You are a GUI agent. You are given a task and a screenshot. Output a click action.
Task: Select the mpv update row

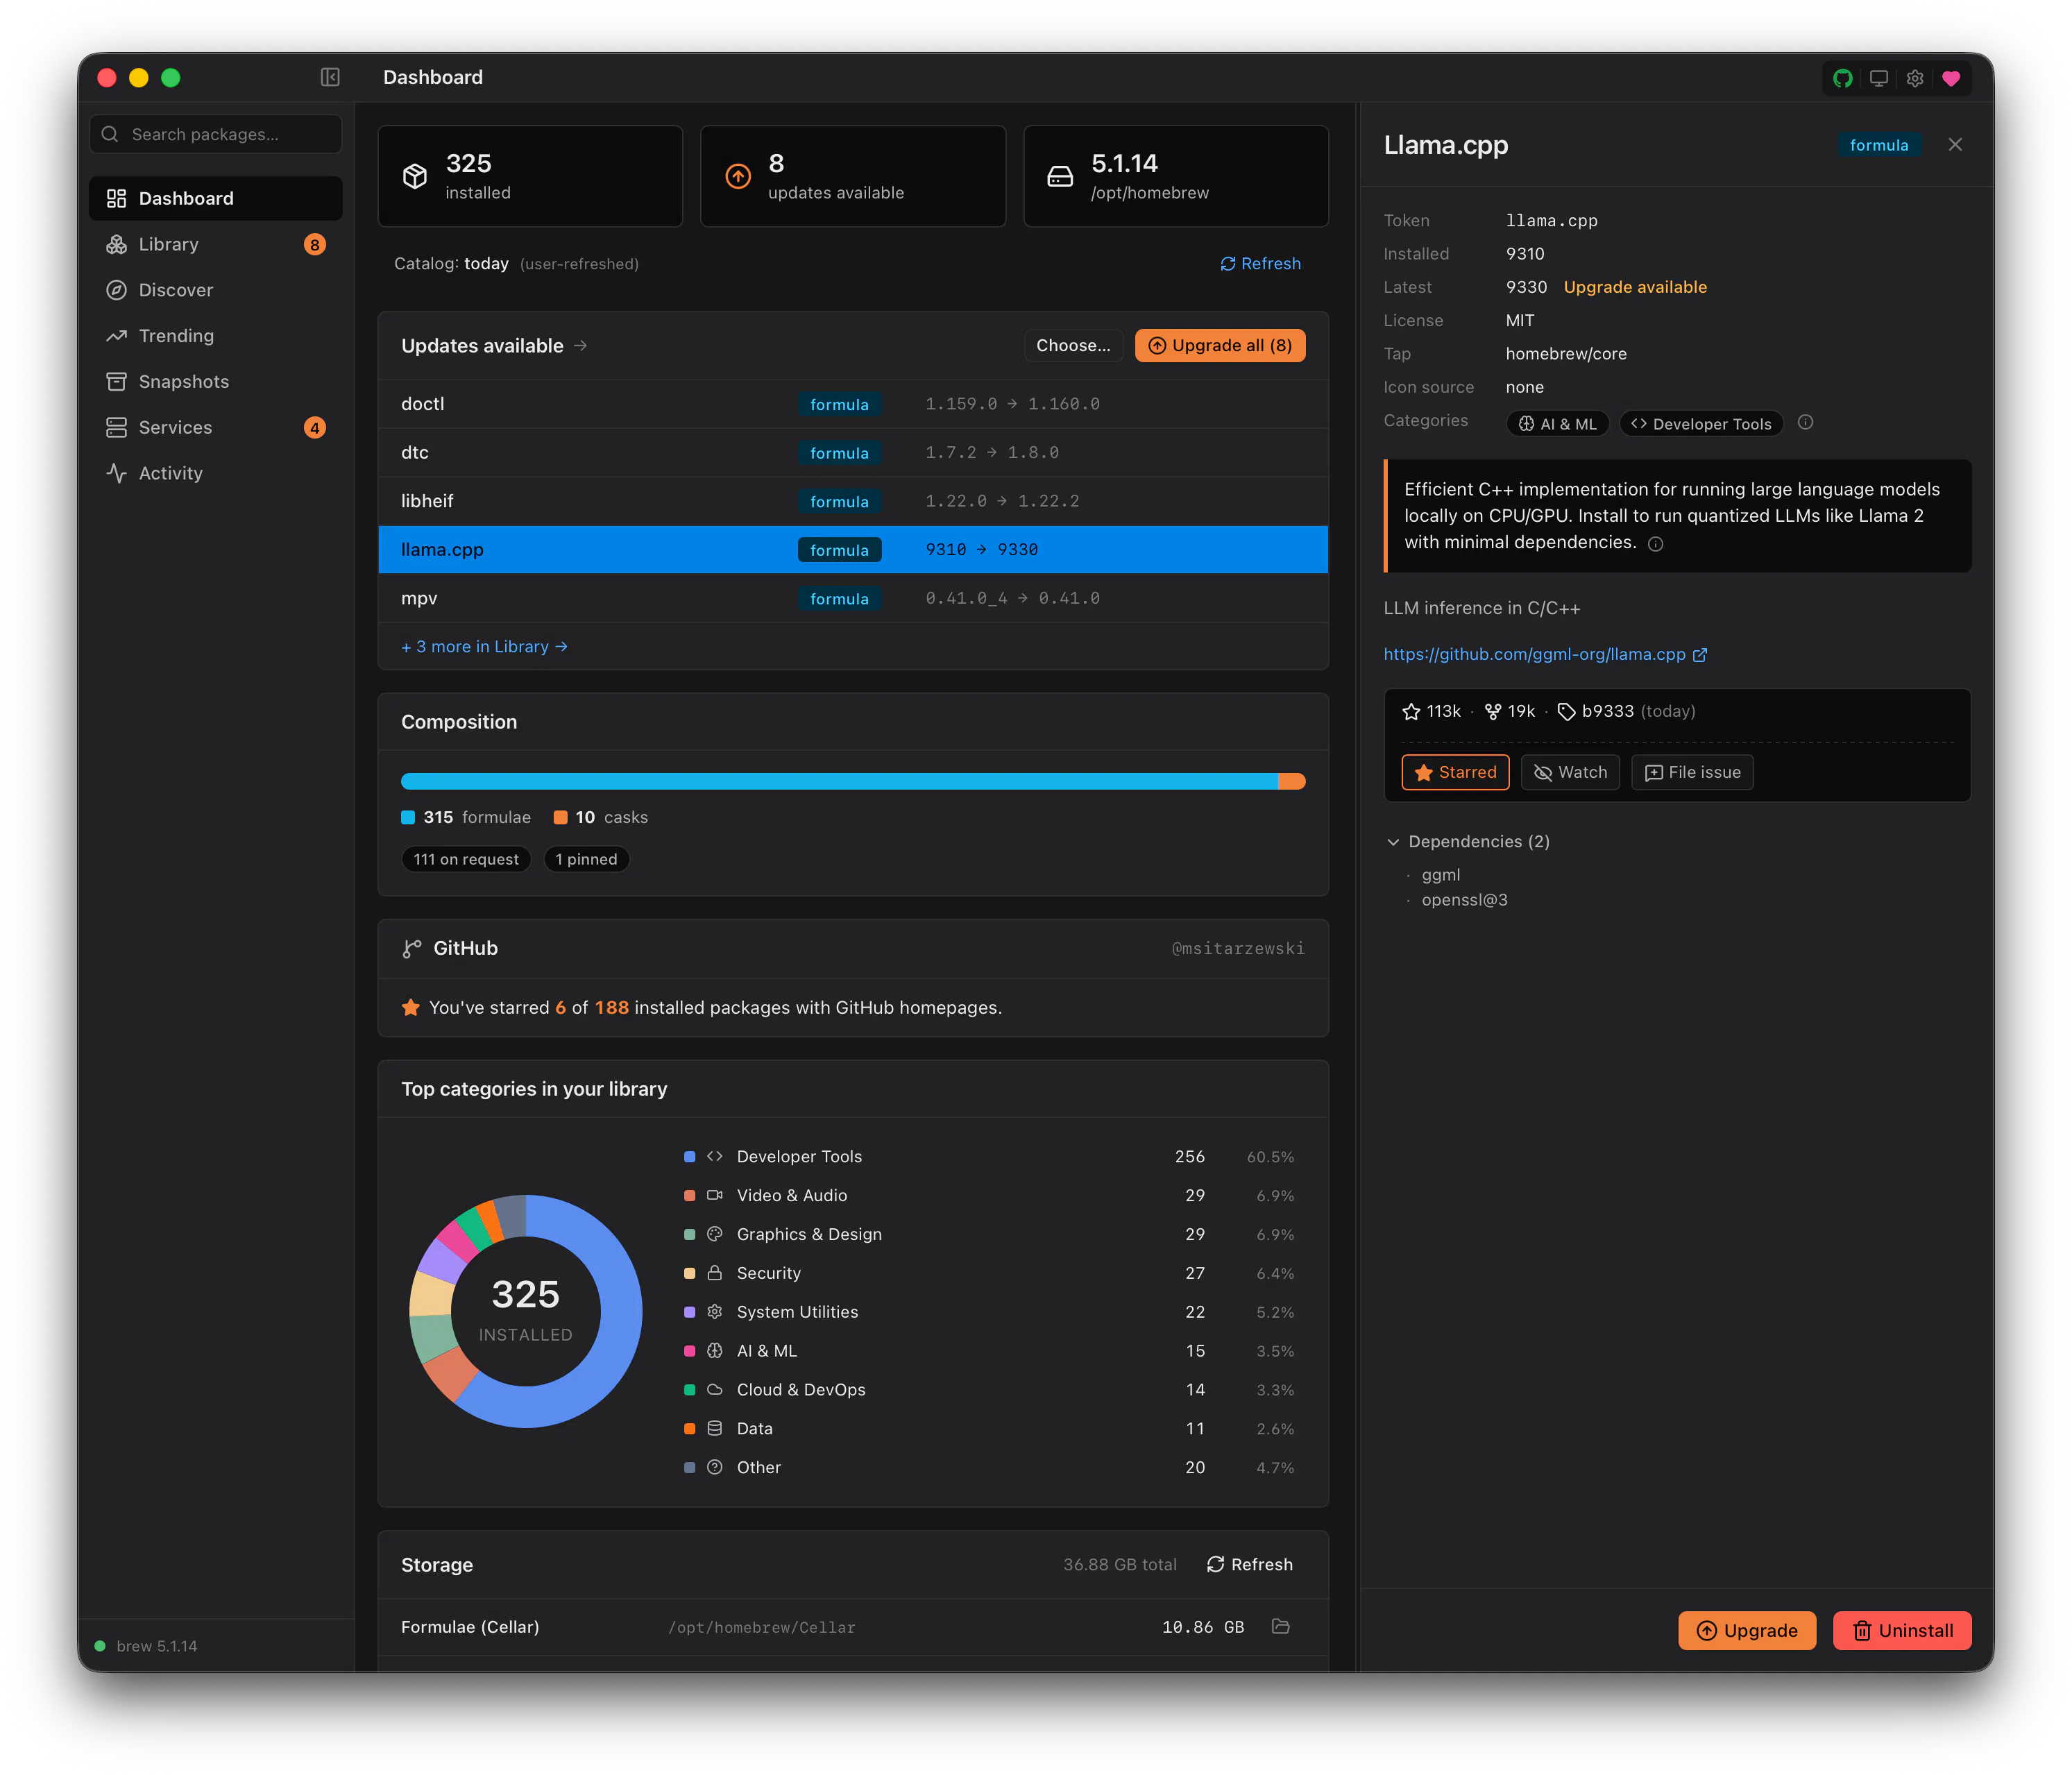click(x=853, y=598)
